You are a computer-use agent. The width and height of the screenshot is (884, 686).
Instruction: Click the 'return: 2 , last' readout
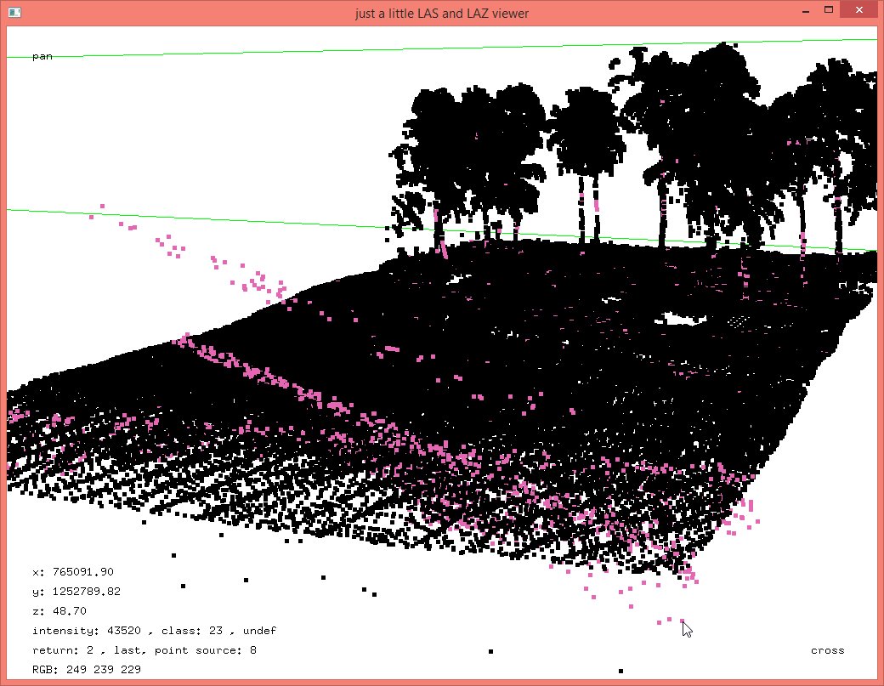click(x=88, y=650)
